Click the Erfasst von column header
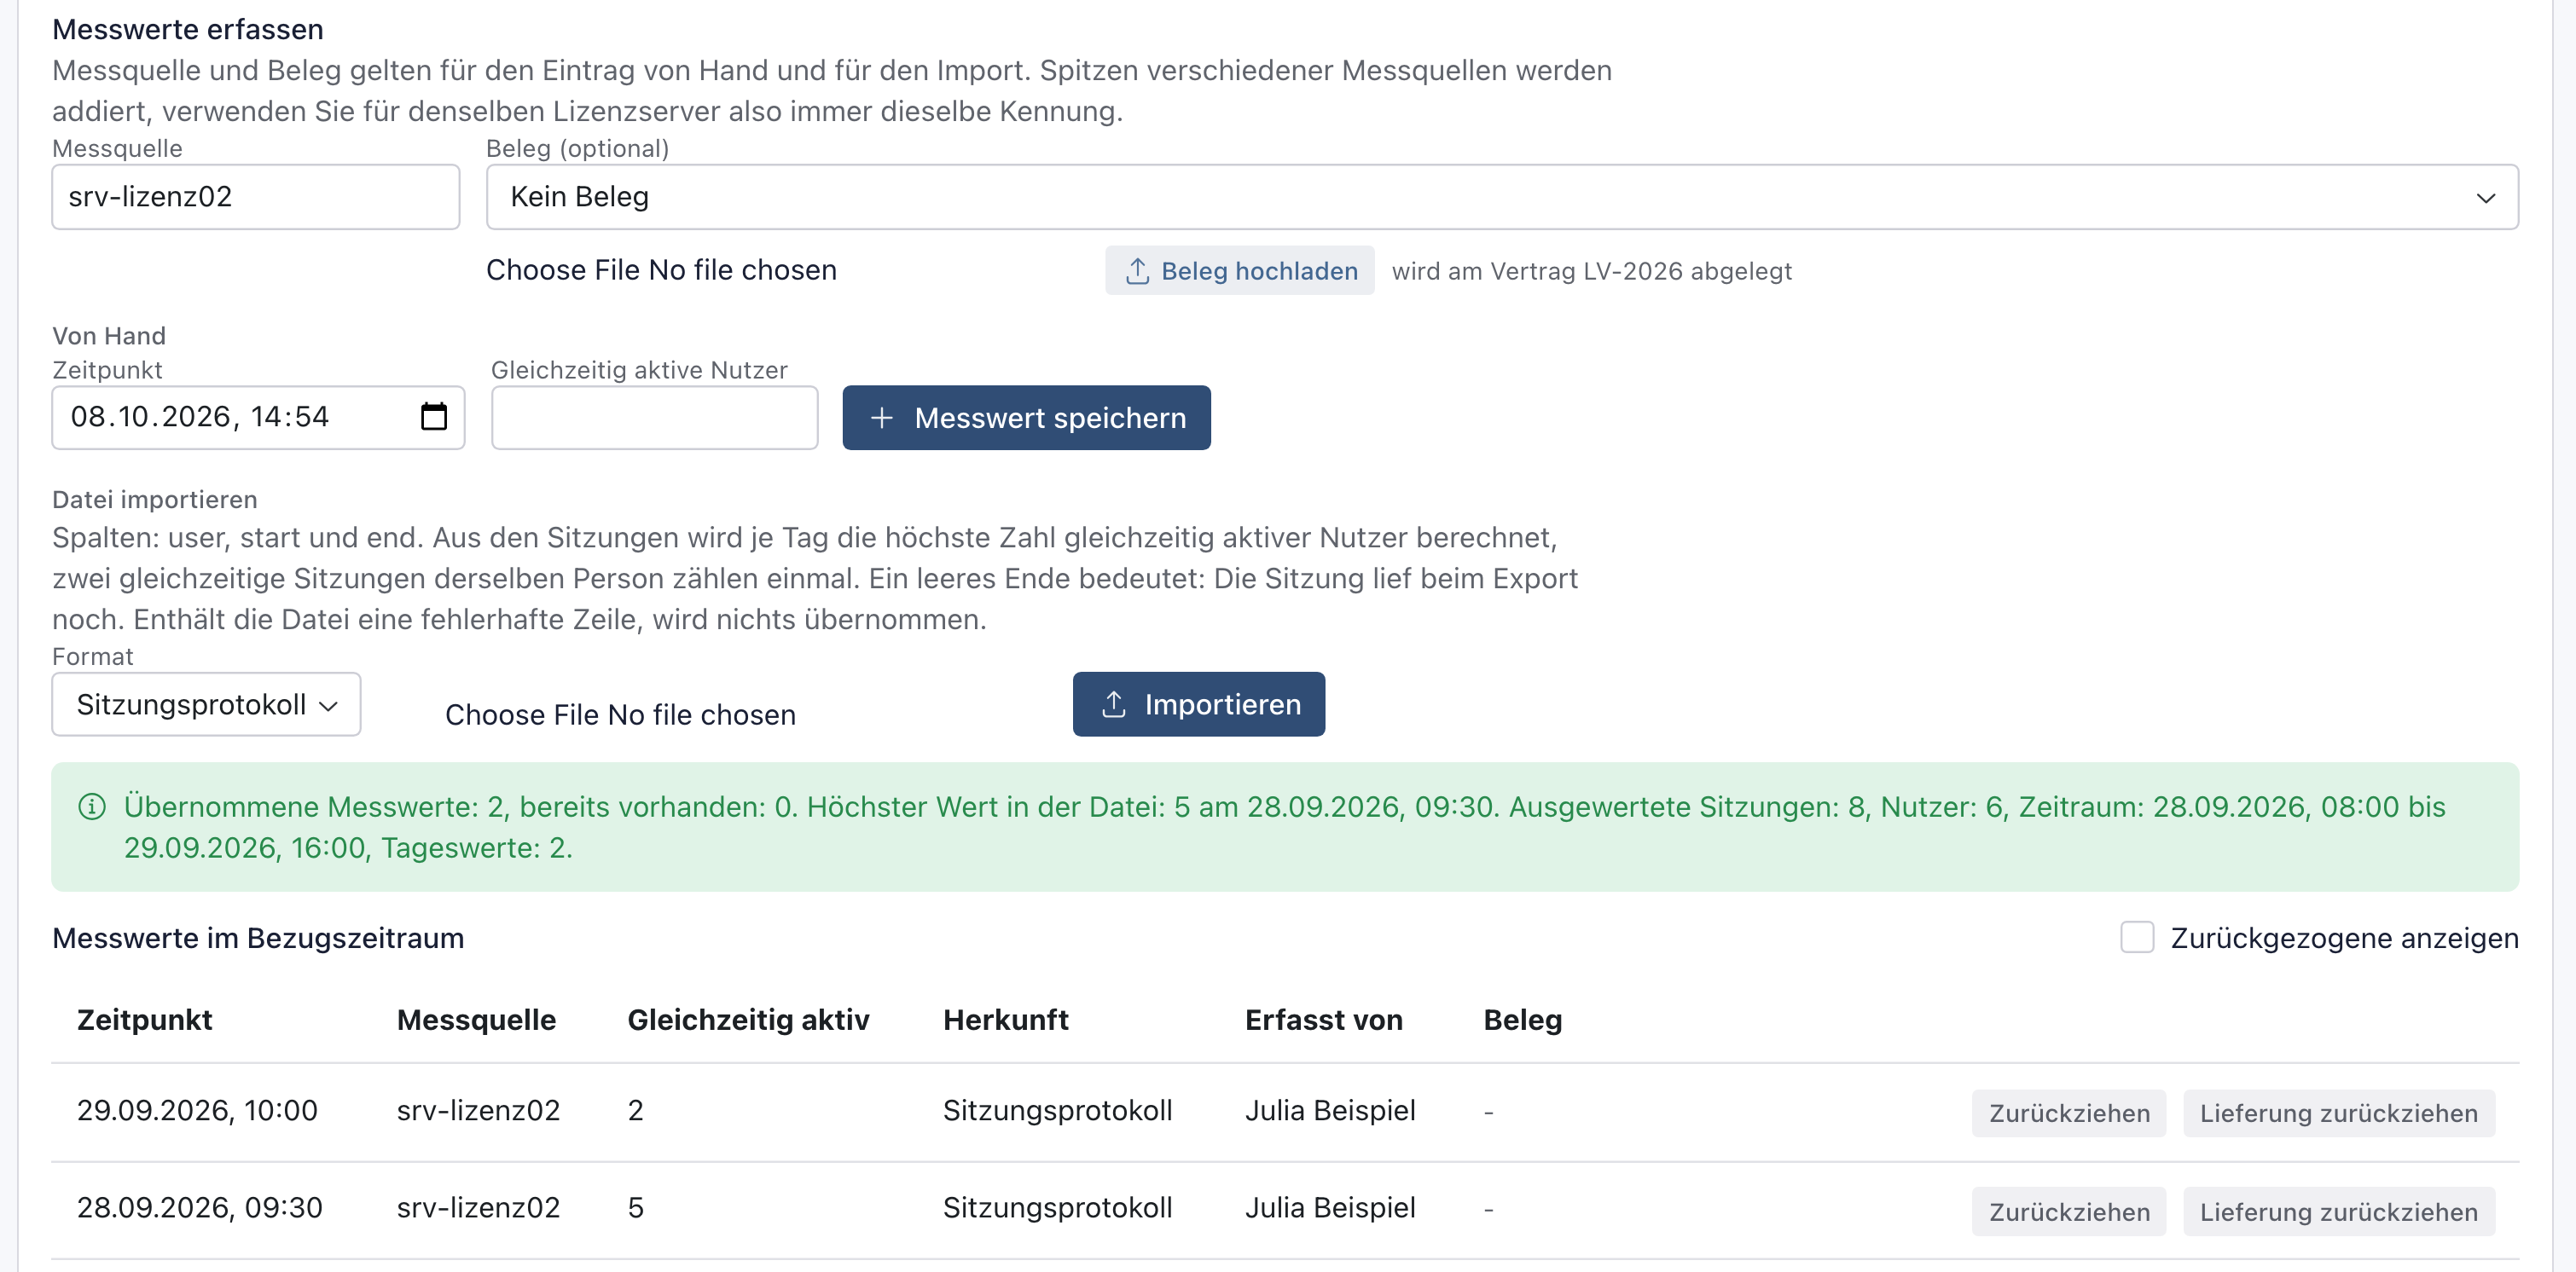The height and width of the screenshot is (1272, 2576). pyautogui.click(x=1324, y=1019)
